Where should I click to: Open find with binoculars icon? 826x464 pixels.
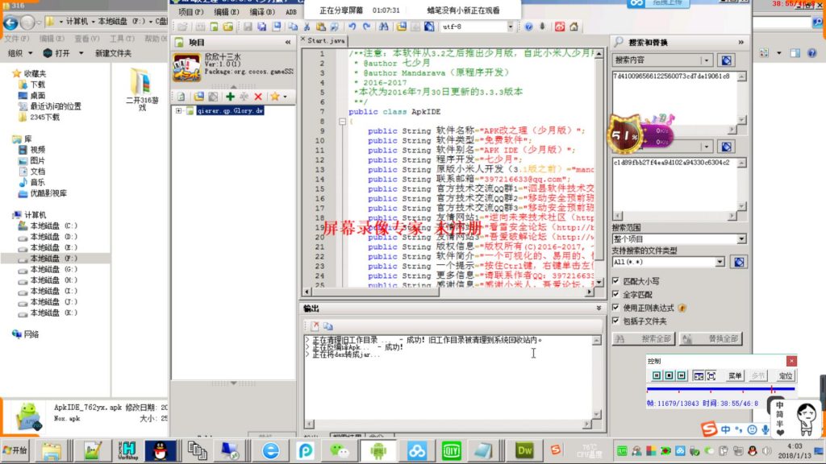click(x=383, y=27)
